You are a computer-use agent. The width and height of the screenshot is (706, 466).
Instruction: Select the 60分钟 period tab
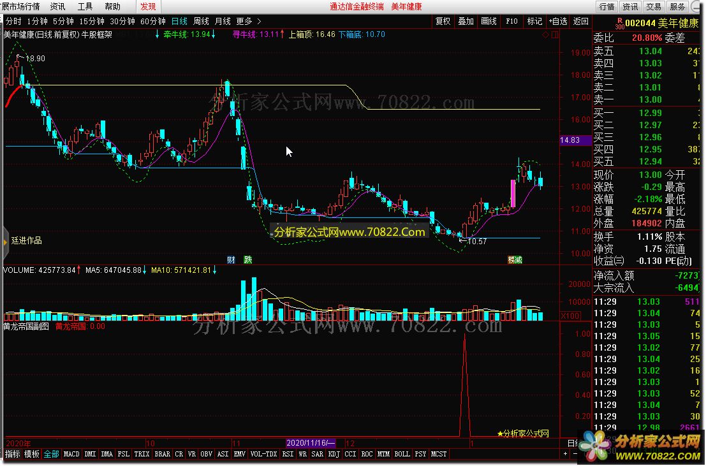tap(152, 21)
